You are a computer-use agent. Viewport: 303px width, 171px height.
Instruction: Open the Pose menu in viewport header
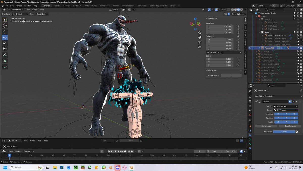[42, 10]
